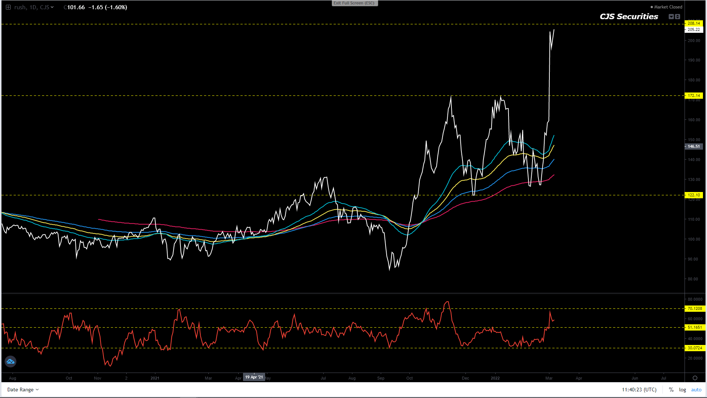Click the 70.1208 RSI level label
The image size is (707, 398).
click(x=694, y=308)
